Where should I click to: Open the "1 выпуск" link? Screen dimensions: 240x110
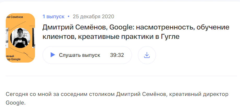pyautogui.click(x=54, y=17)
